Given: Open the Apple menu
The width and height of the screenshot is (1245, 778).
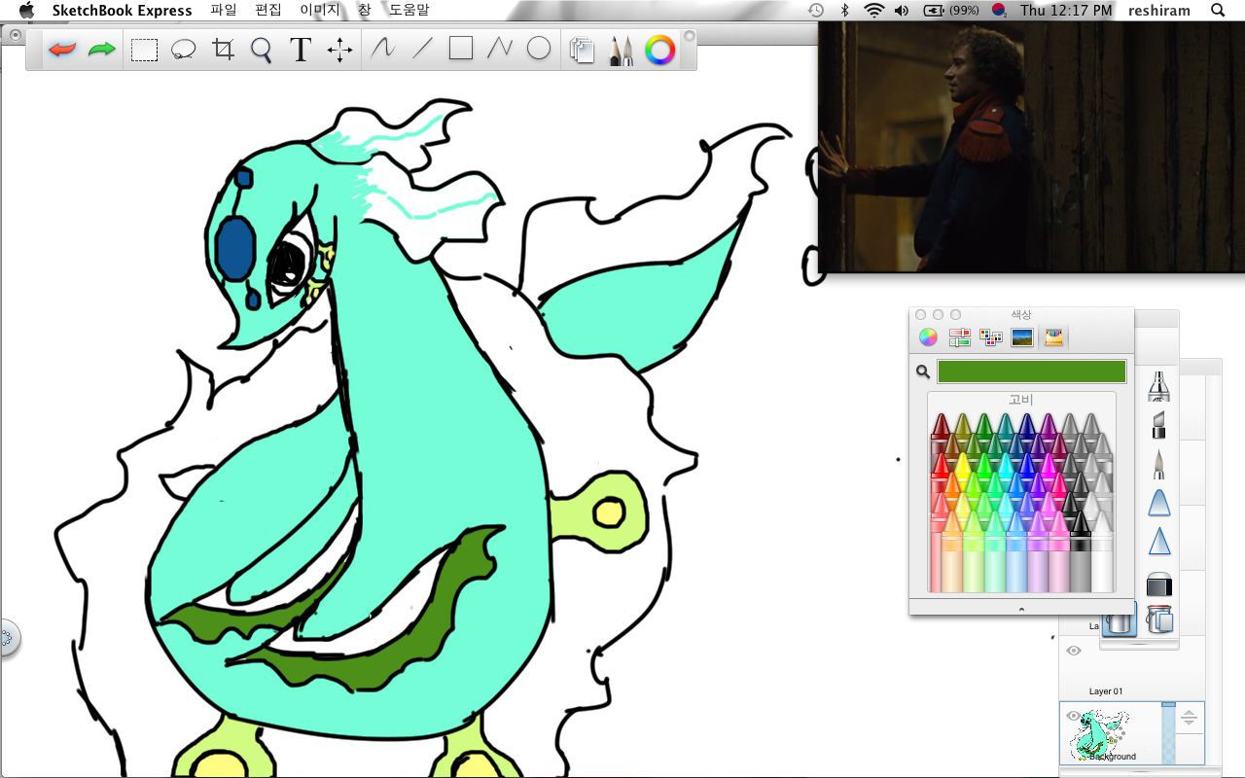Looking at the screenshot, I should 26,10.
